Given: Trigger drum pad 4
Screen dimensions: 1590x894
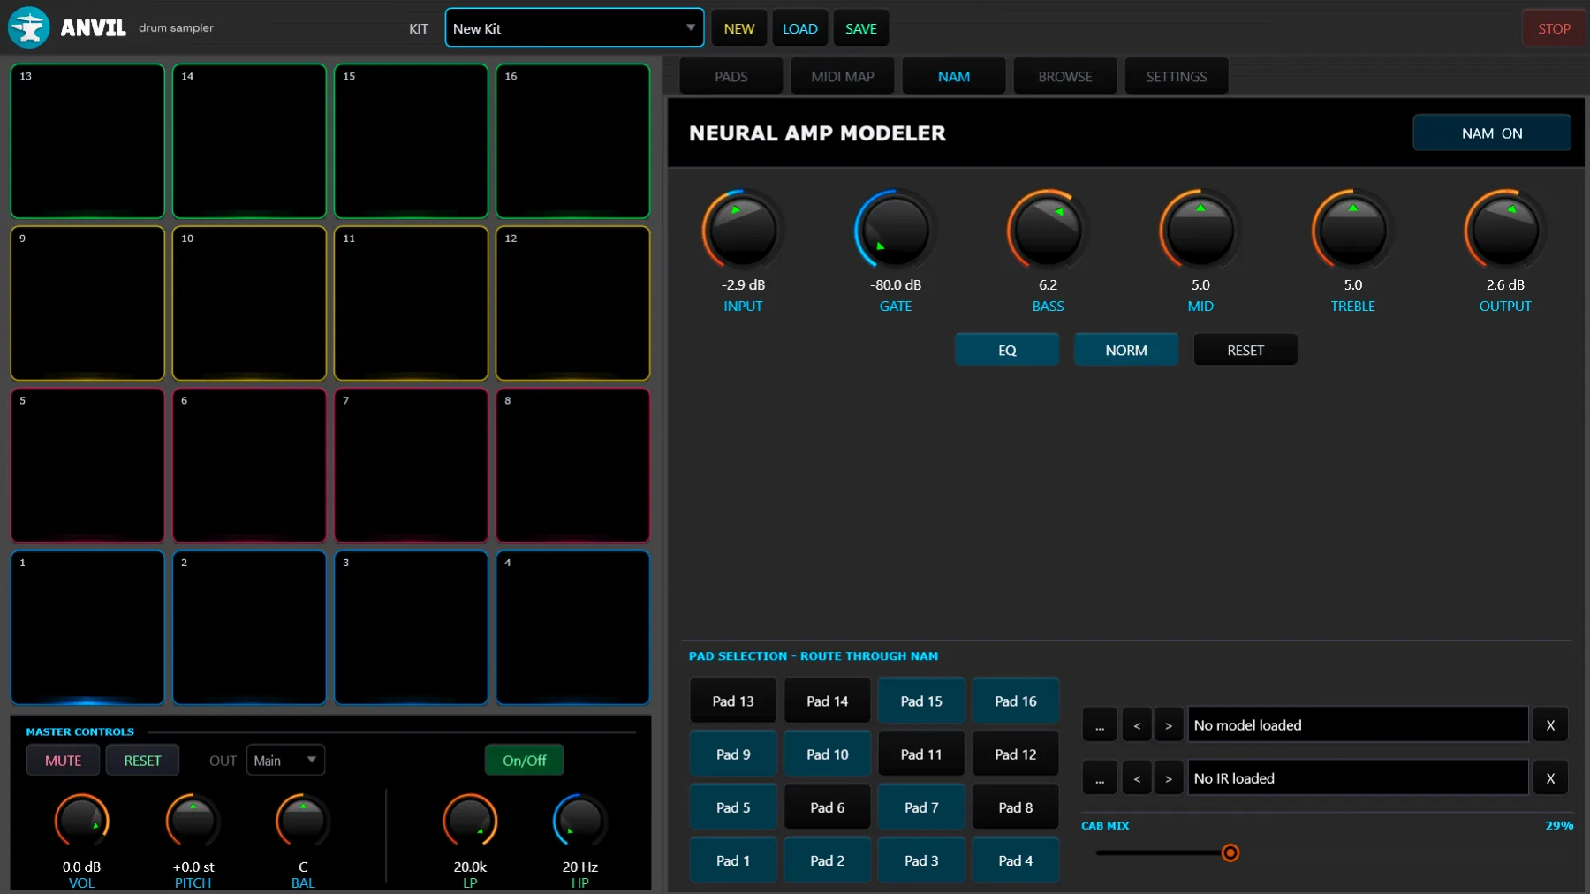Looking at the screenshot, I should point(572,628).
